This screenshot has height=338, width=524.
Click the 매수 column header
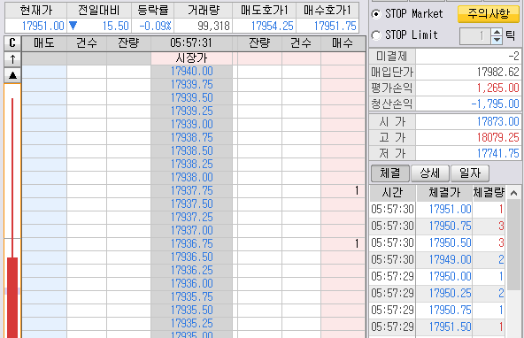(x=343, y=43)
